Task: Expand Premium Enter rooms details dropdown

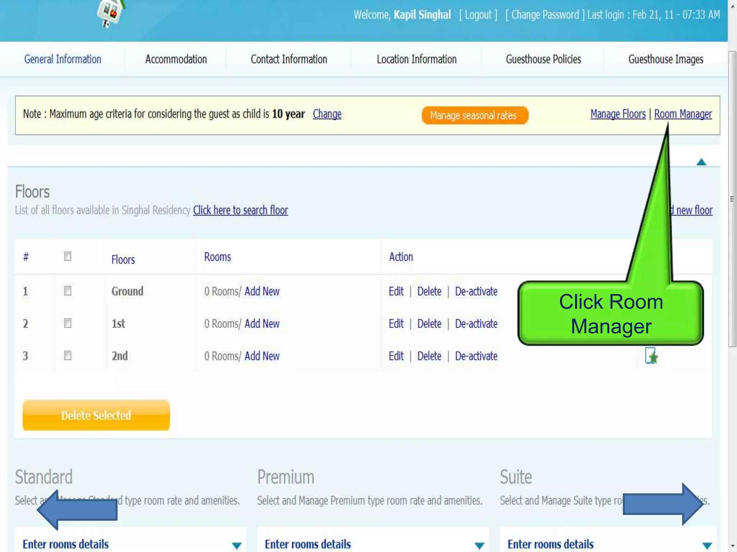Action: click(x=479, y=546)
